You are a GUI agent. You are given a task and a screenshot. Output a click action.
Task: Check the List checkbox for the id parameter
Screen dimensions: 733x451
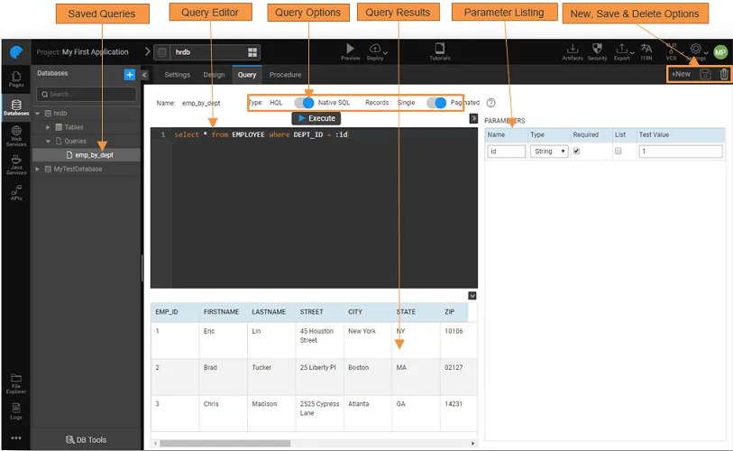tap(618, 152)
